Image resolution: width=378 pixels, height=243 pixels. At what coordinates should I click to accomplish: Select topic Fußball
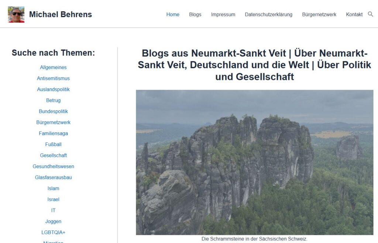pyautogui.click(x=53, y=145)
